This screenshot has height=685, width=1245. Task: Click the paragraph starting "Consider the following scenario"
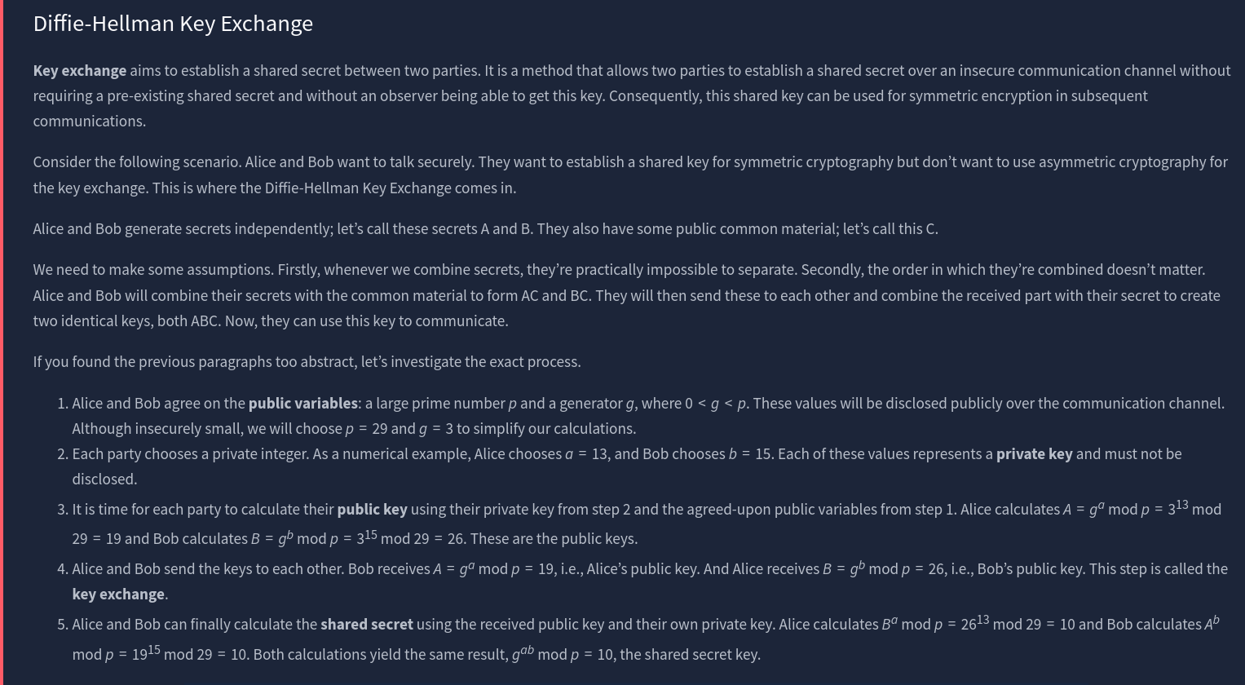tap(629, 175)
